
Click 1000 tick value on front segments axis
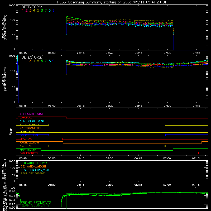click(x=12, y=6)
